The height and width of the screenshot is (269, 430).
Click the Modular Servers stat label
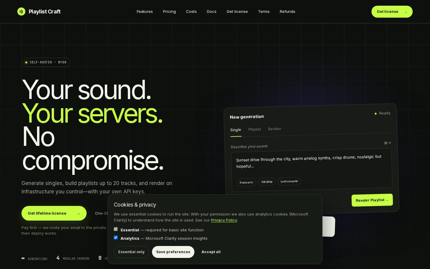76,259
